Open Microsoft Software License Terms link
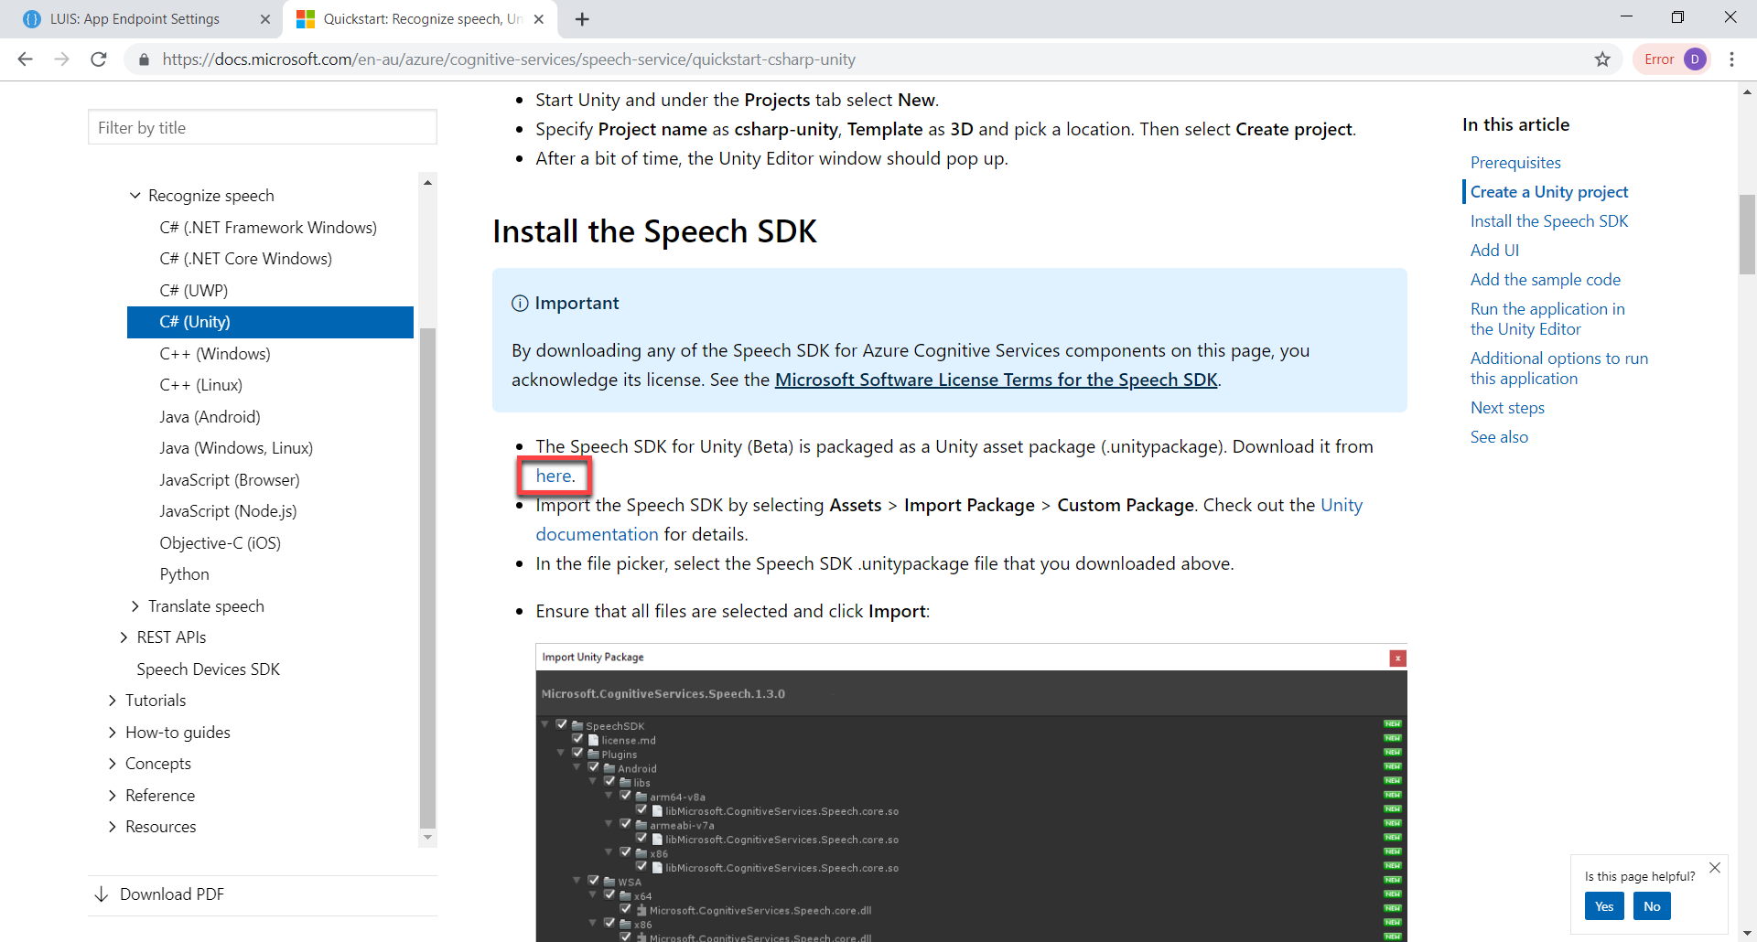 point(997,380)
